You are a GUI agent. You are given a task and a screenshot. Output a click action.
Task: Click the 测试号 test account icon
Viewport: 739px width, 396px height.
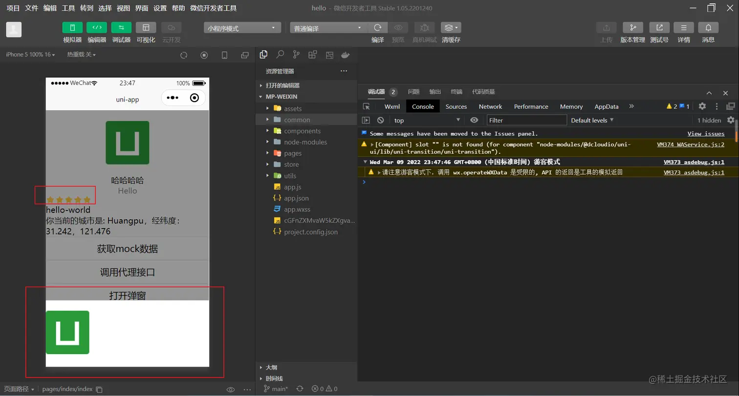[x=659, y=27]
